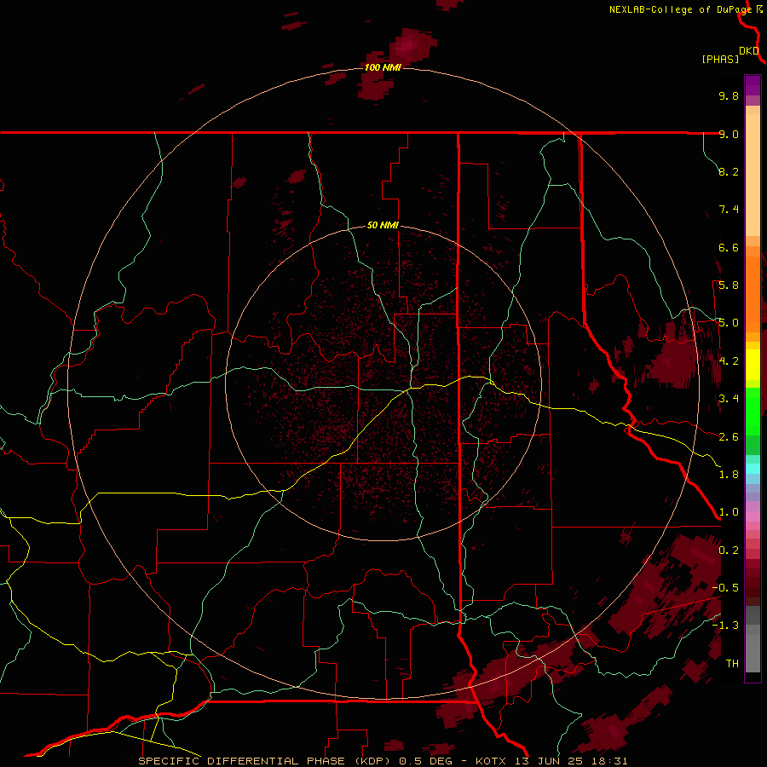
Task: Click the KOTX radar site identifier
Action: [x=492, y=761]
